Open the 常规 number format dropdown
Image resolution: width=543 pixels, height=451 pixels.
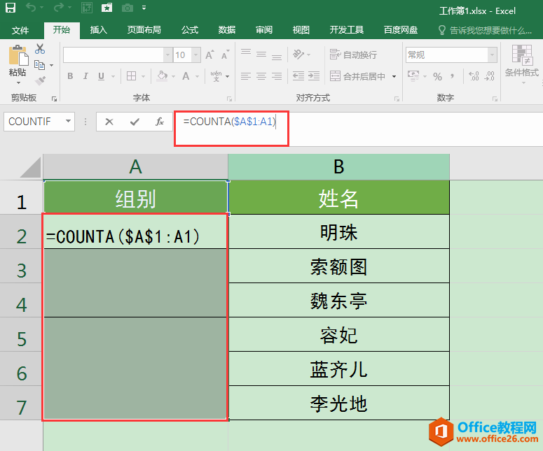[x=492, y=55]
